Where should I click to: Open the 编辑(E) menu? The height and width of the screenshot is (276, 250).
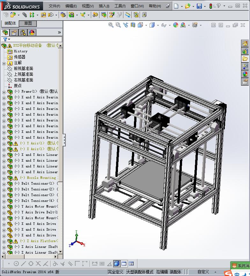coord(71,6)
